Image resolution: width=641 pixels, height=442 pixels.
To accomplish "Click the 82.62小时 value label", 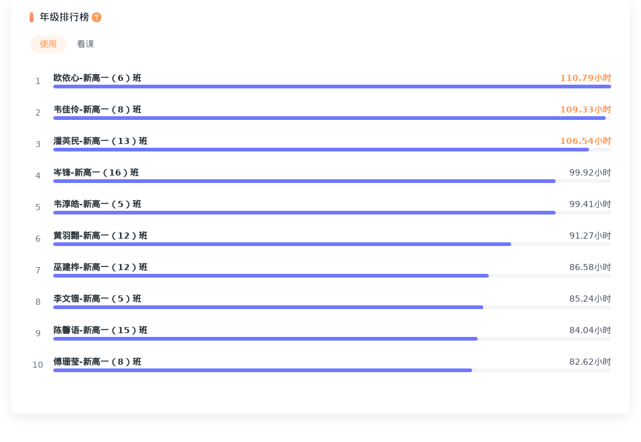I will 590,362.
